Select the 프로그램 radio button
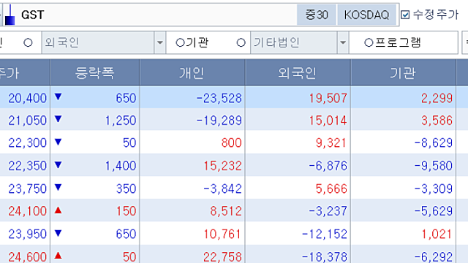The height and width of the screenshot is (263, 468). coord(369,42)
